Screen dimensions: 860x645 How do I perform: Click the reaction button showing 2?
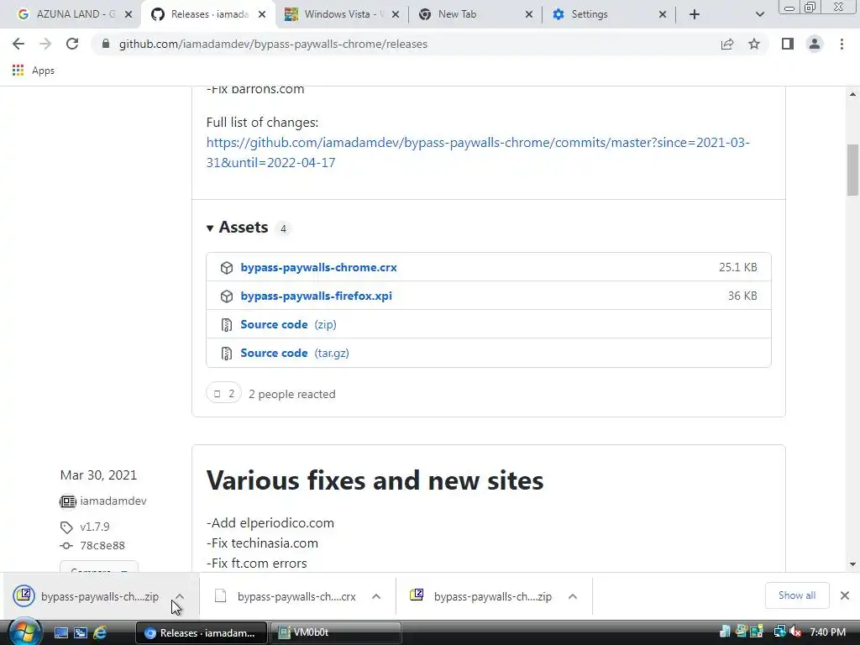(223, 393)
